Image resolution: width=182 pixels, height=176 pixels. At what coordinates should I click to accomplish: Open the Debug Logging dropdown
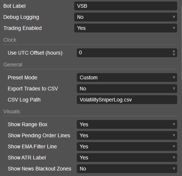(125, 17)
